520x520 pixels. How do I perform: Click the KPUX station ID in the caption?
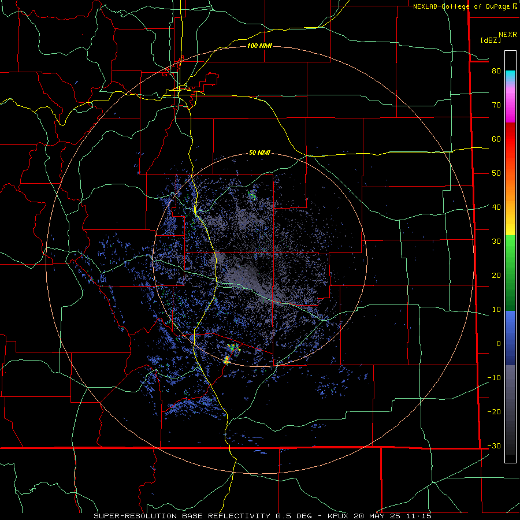[x=339, y=516]
